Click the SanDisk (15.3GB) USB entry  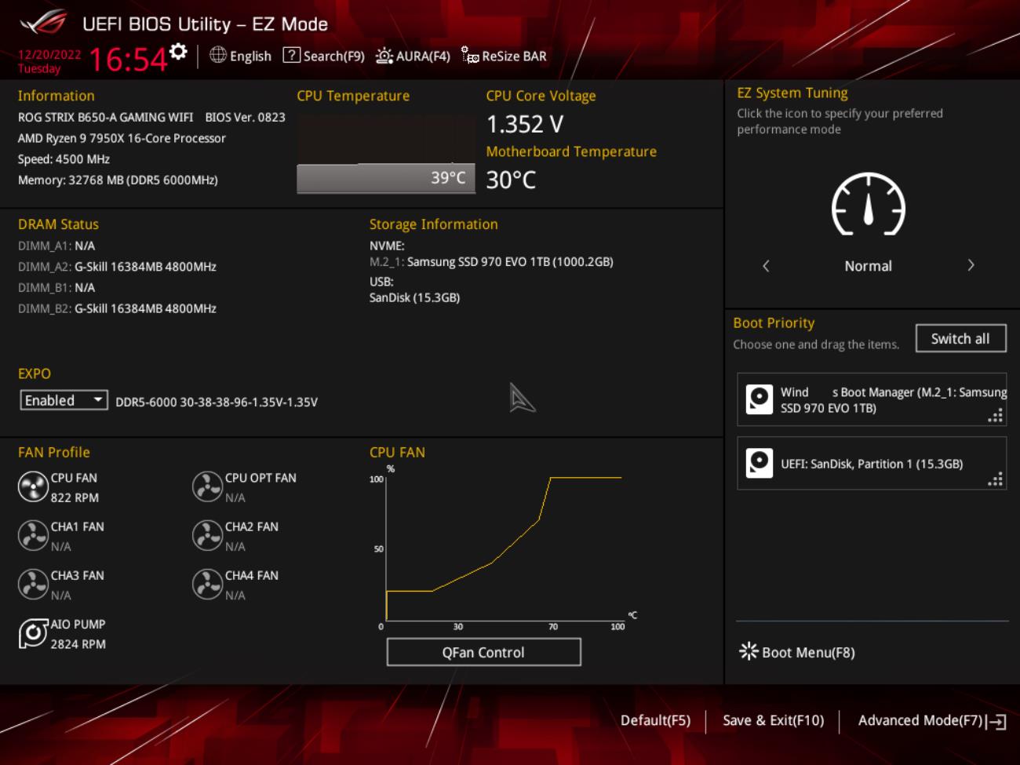[x=414, y=297]
